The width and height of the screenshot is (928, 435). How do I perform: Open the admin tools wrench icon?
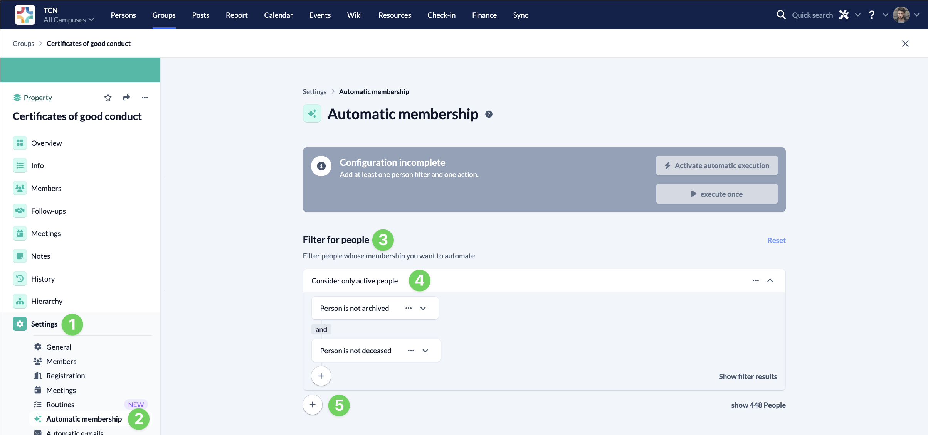coord(844,15)
